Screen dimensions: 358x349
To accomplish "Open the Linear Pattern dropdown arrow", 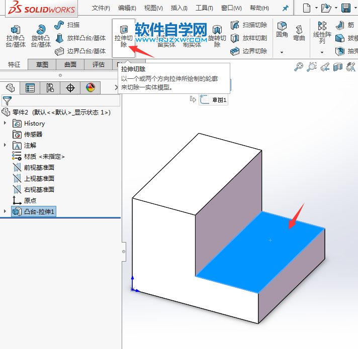I will click(x=322, y=52).
